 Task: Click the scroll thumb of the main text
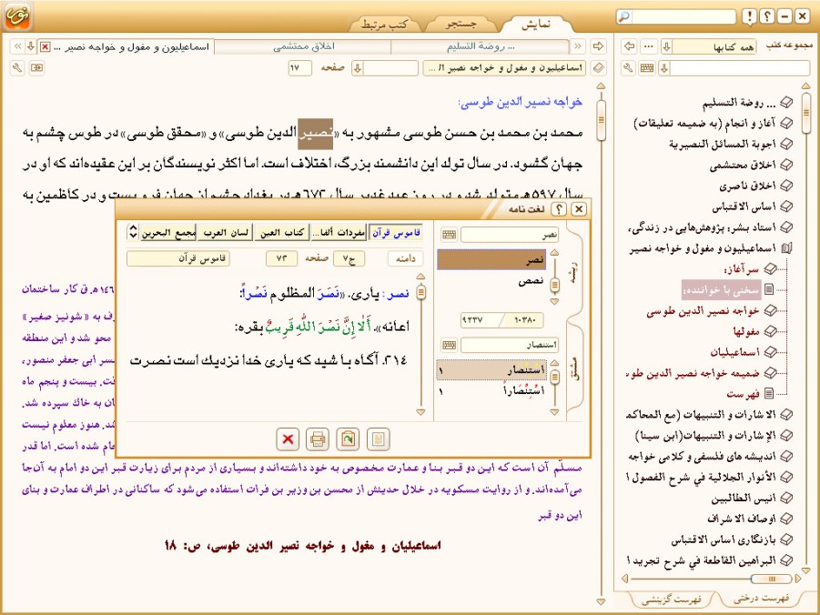point(601,120)
